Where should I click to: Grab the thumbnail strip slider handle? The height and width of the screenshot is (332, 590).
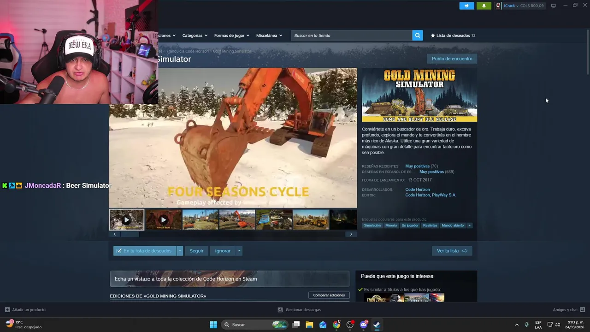click(130, 234)
